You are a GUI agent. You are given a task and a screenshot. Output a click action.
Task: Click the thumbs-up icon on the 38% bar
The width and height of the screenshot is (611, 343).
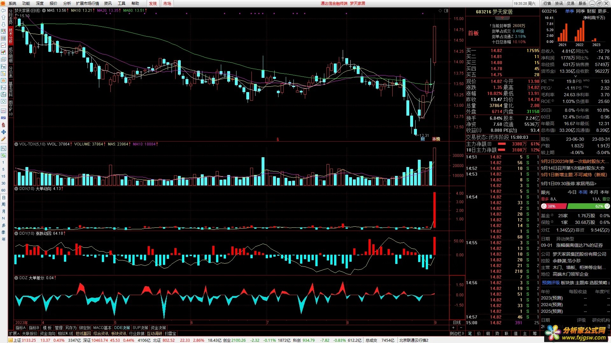[x=544, y=206]
